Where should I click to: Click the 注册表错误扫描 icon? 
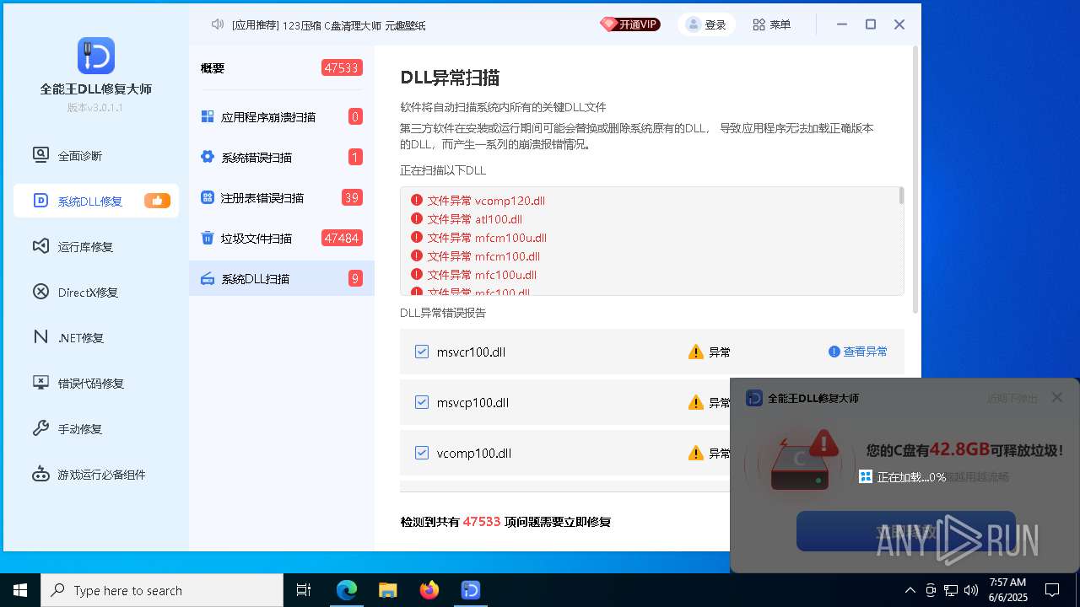click(x=208, y=197)
